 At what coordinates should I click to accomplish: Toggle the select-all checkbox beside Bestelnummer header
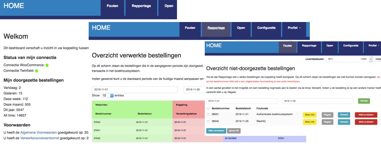click(x=208, y=109)
